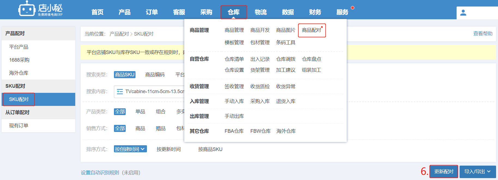Open the 仓库 top navigation menu
498x180 pixels.
(234, 12)
